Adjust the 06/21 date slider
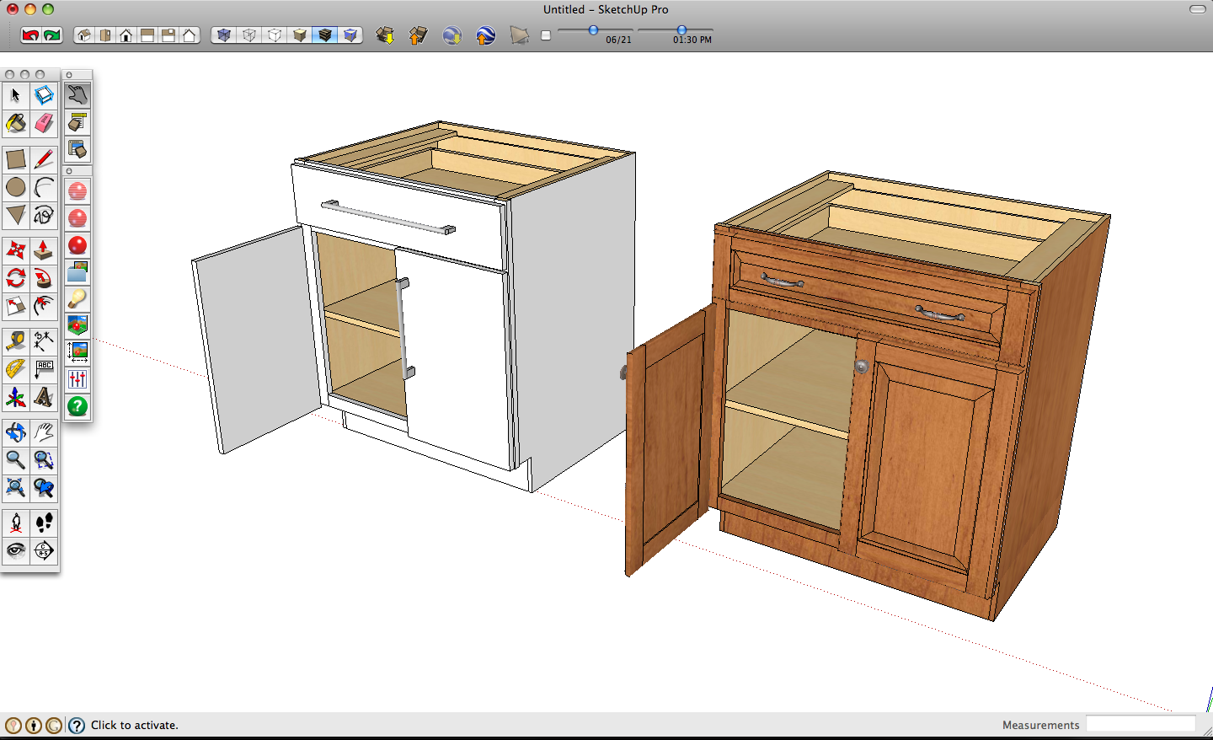 [593, 30]
